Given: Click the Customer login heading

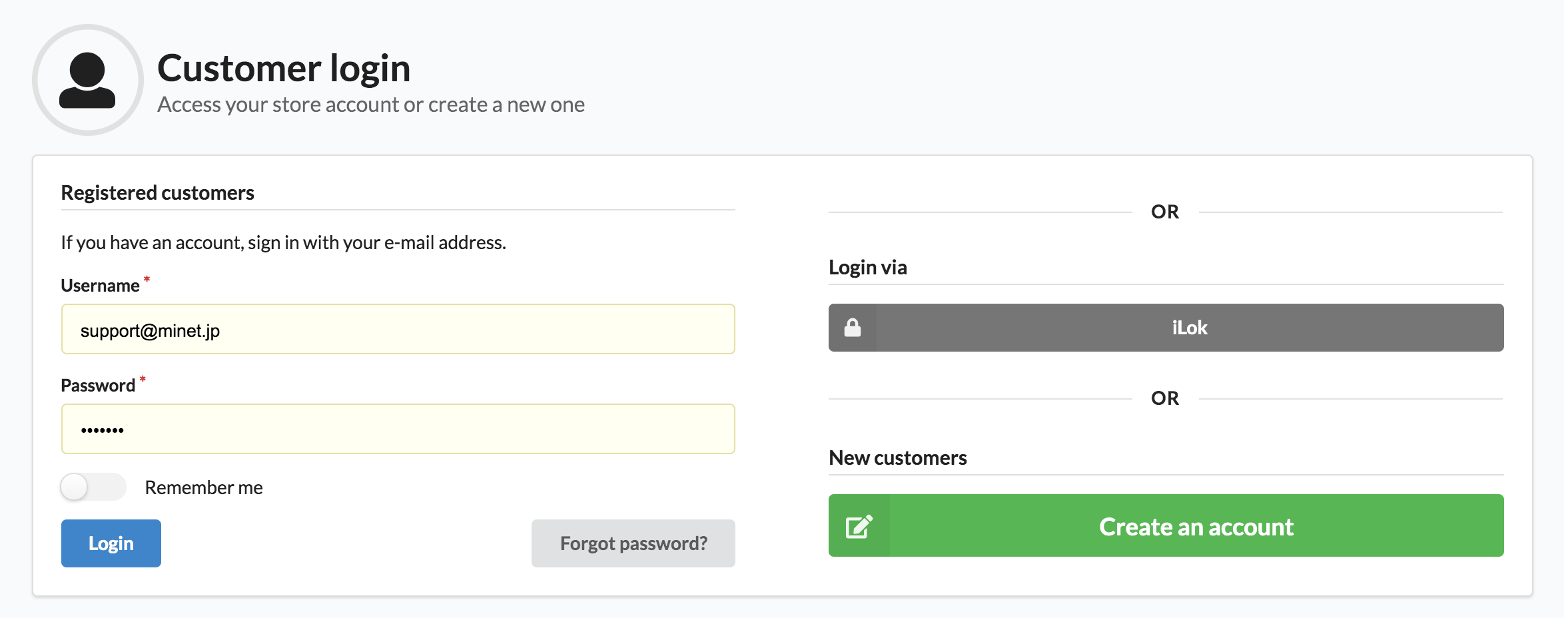Looking at the screenshot, I should (x=284, y=68).
